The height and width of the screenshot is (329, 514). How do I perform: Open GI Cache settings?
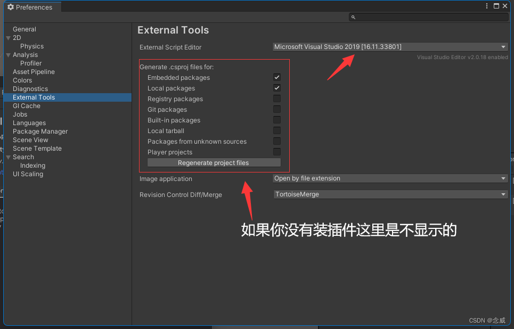coord(27,106)
